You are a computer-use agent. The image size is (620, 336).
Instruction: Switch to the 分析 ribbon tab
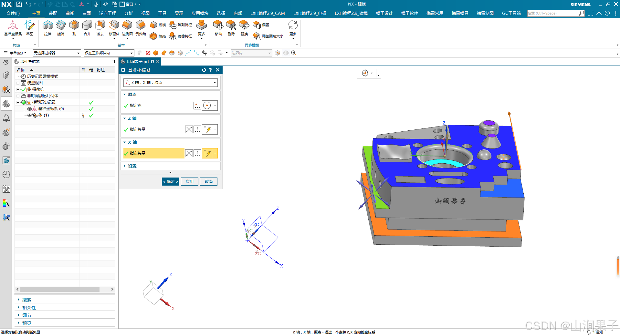(129, 13)
